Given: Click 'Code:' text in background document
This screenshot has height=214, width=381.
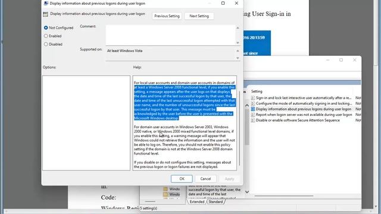Looking at the screenshot, I should (x=108, y=197).
